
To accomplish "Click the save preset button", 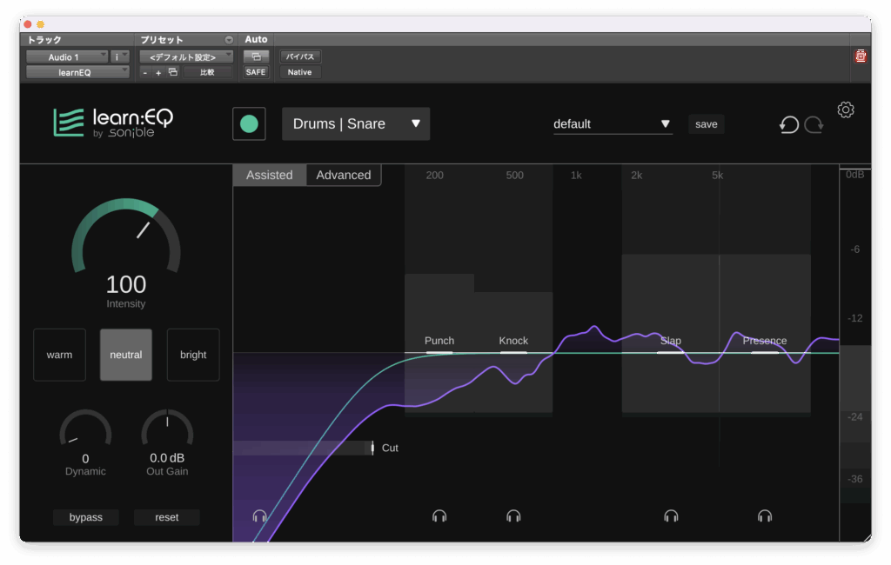I will pyautogui.click(x=707, y=123).
